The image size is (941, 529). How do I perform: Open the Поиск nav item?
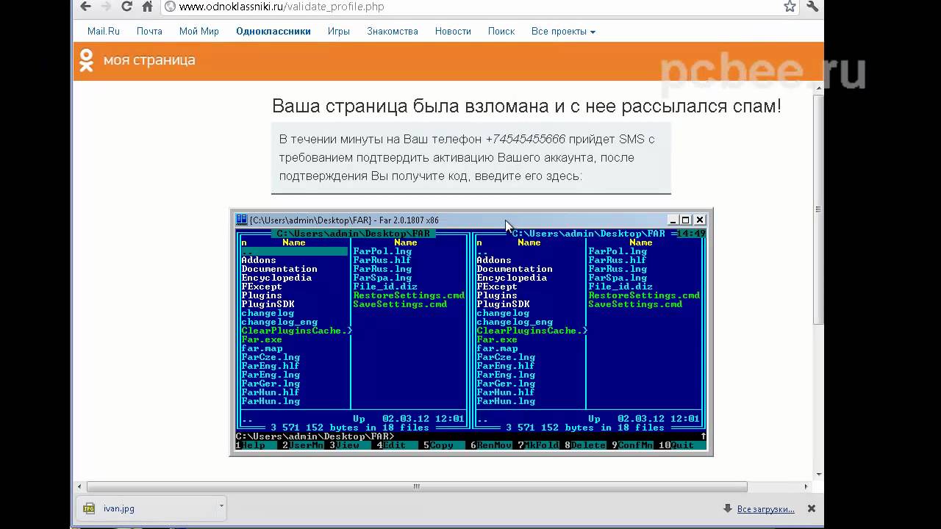point(501,32)
